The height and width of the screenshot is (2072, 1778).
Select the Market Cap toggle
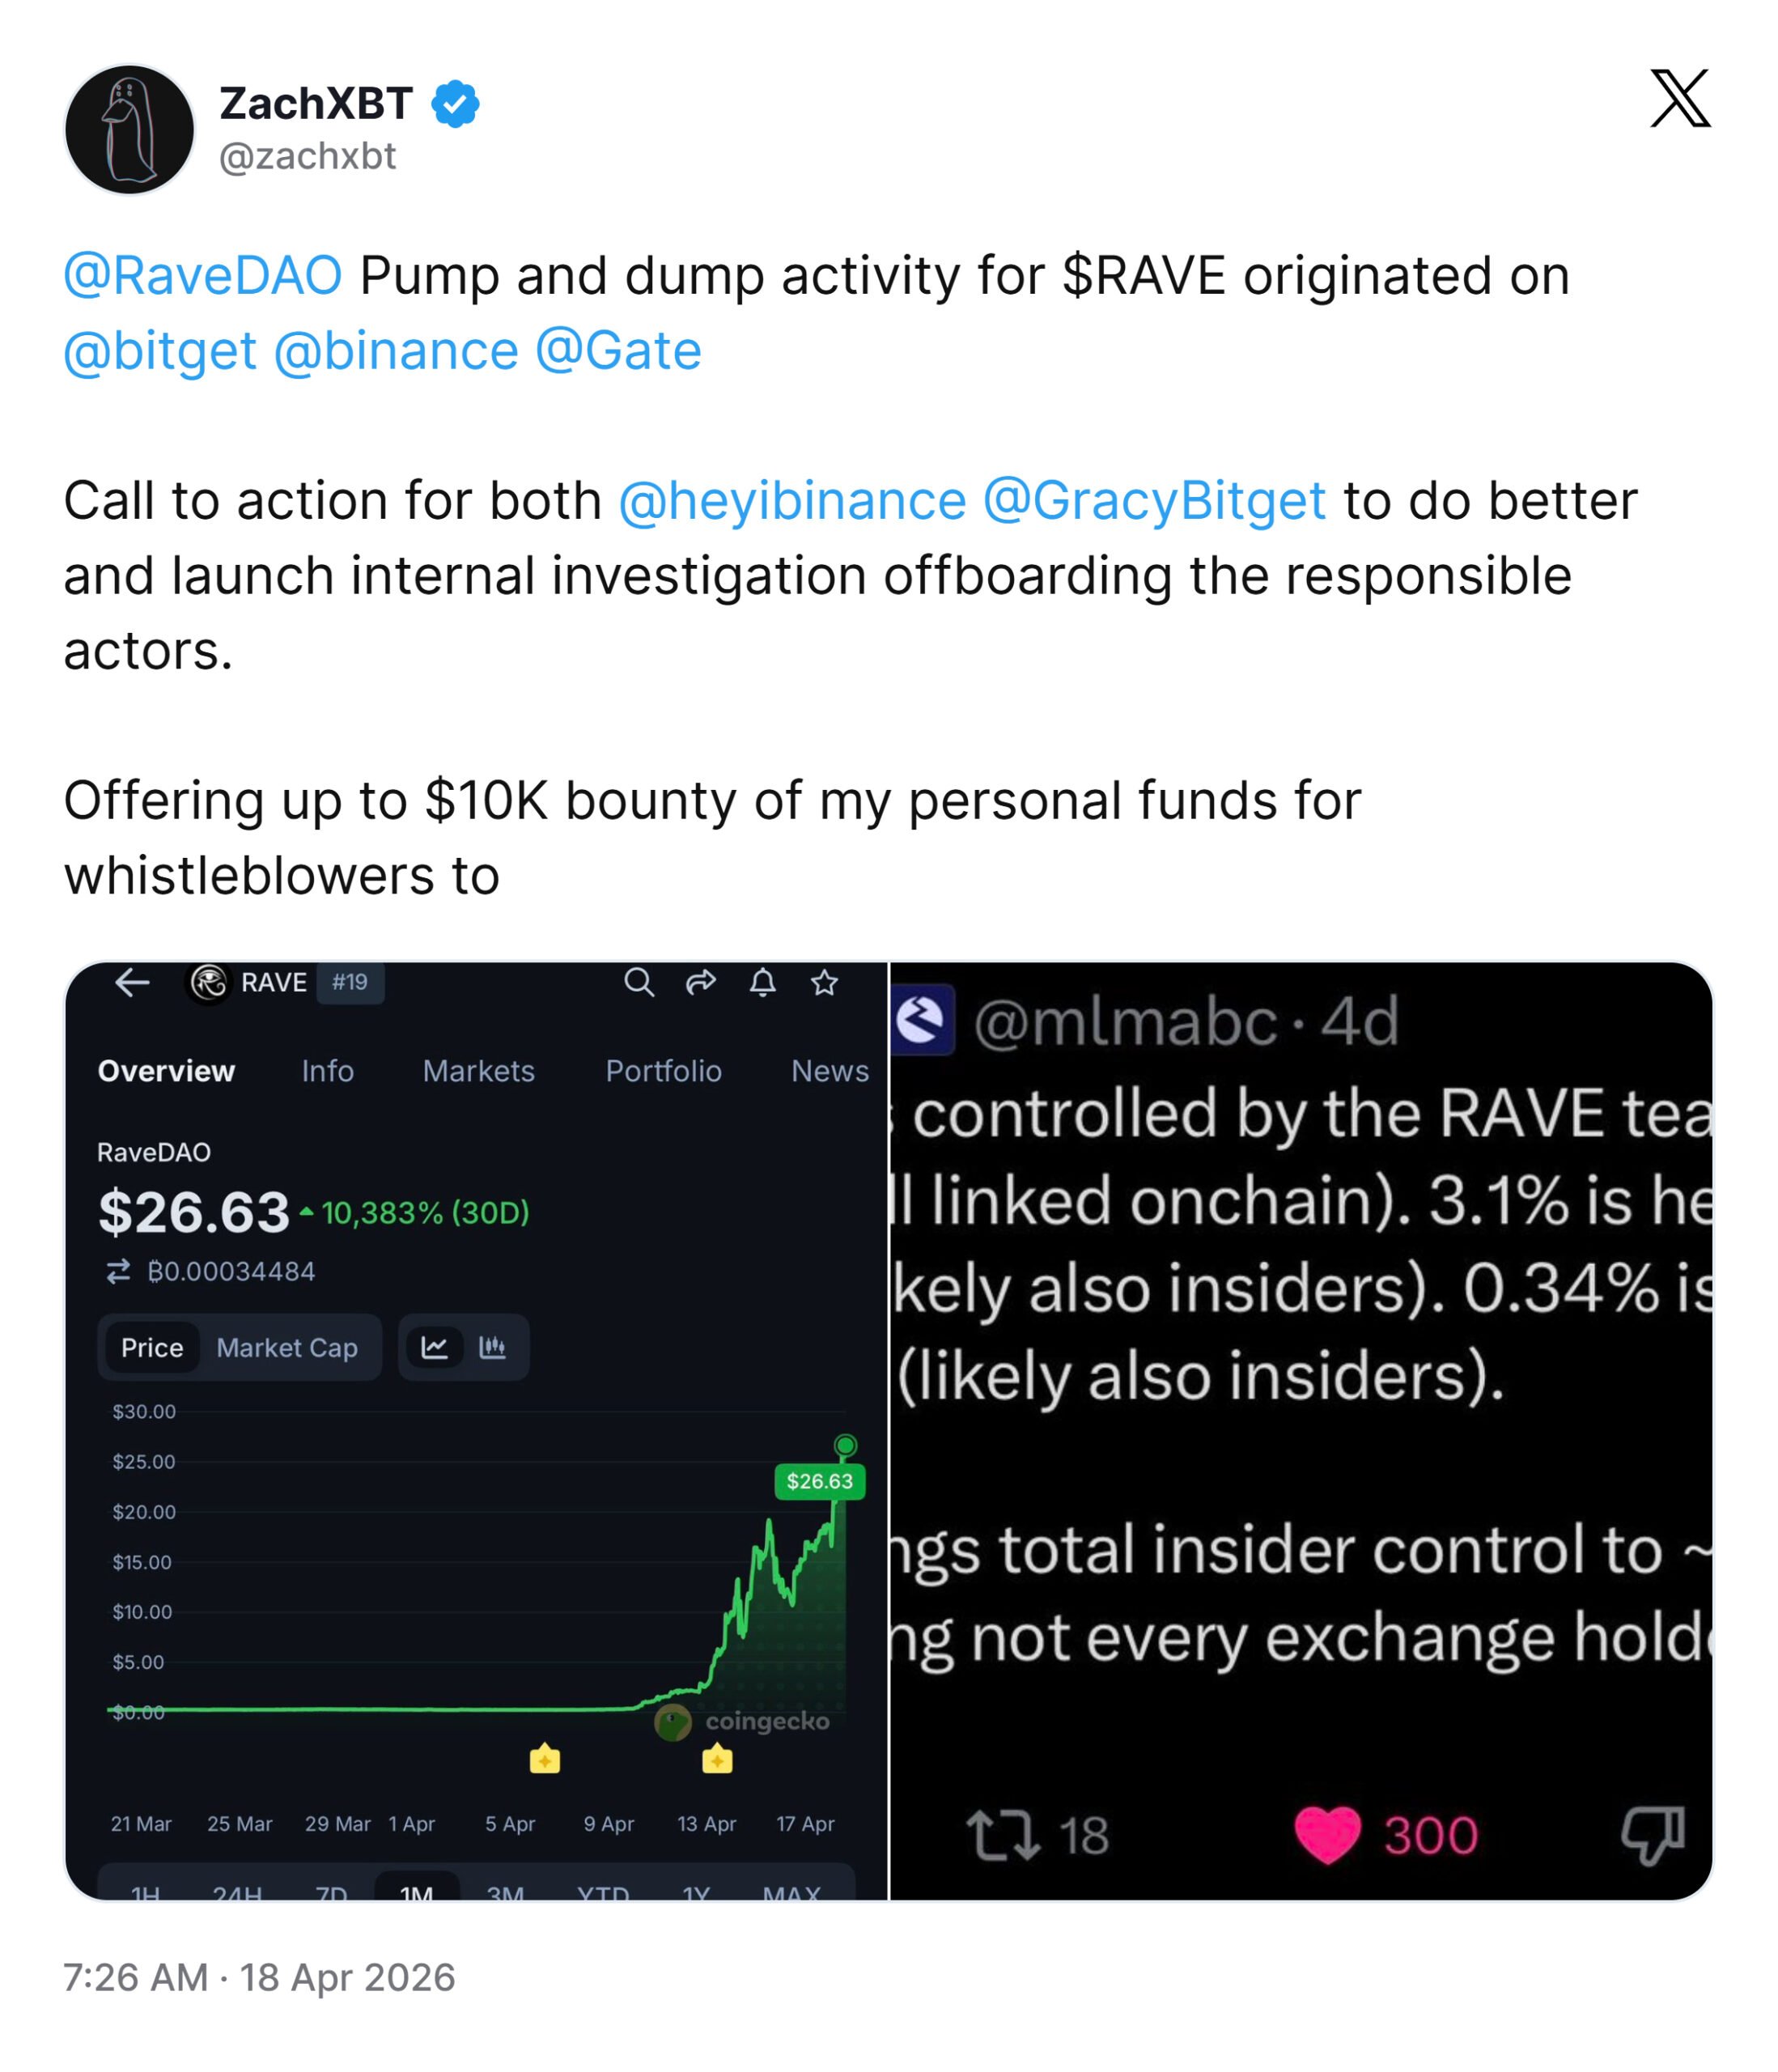coord(287,1348)
